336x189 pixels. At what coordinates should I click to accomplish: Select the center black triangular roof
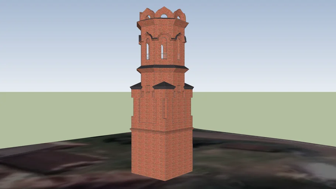[x=164, y=85]
